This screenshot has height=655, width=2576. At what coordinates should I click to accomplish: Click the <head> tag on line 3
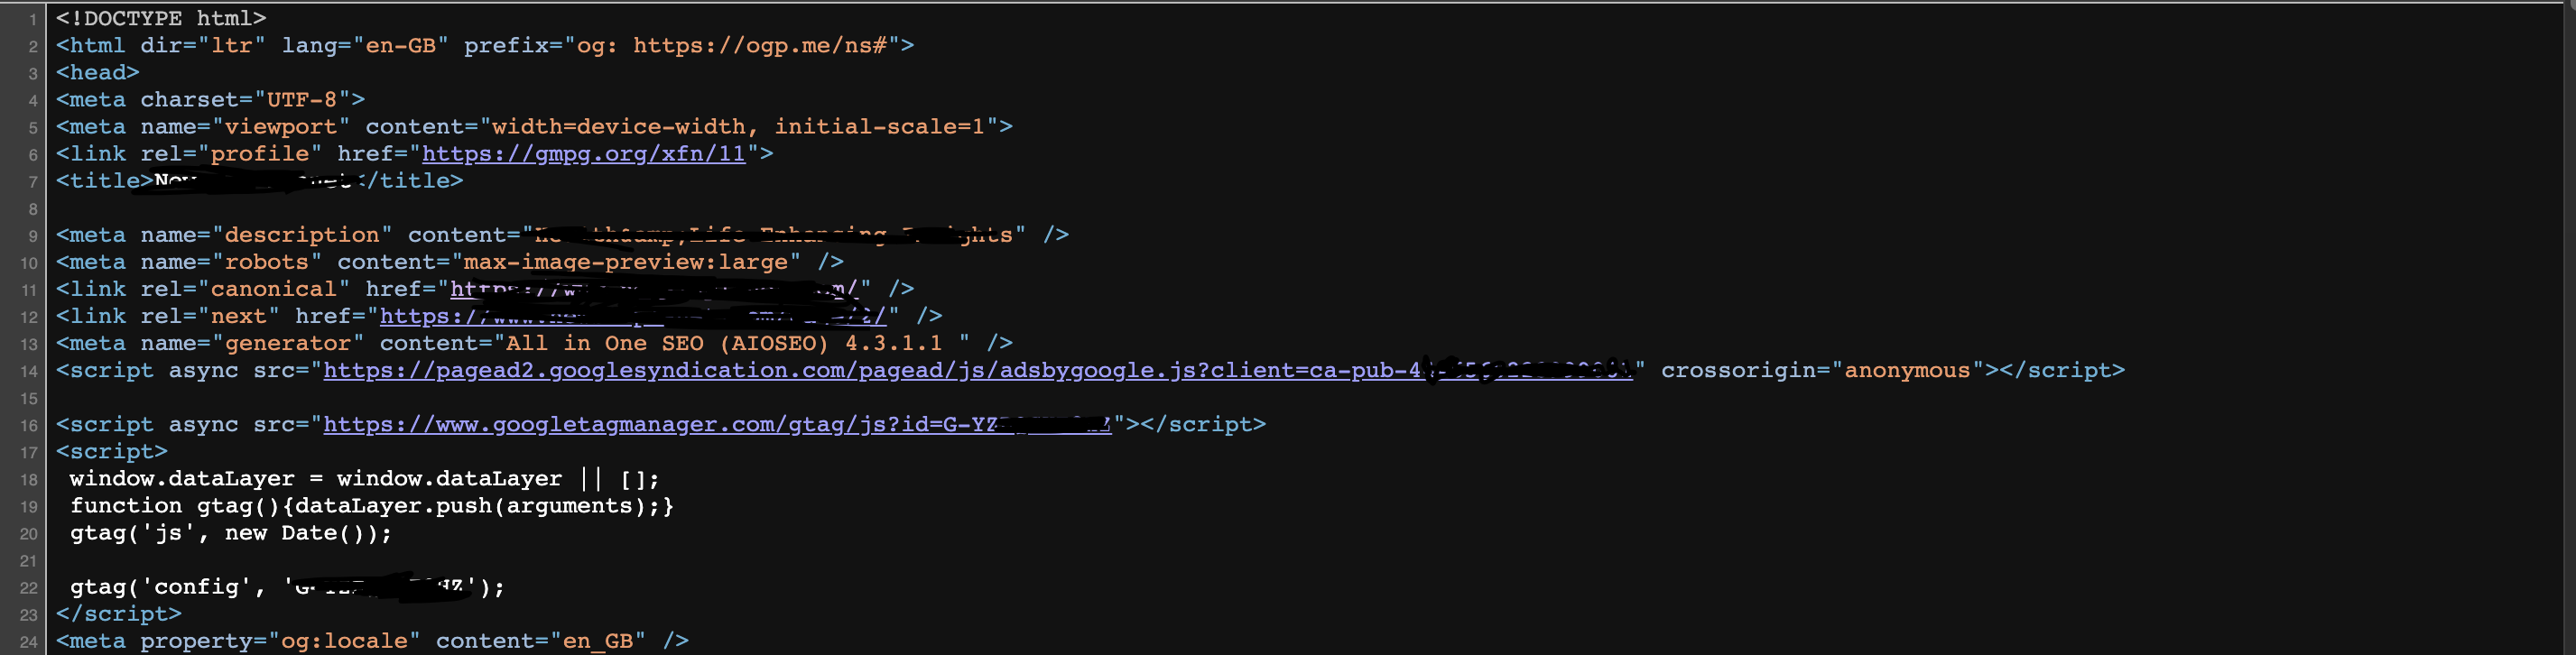click(98, 73)
